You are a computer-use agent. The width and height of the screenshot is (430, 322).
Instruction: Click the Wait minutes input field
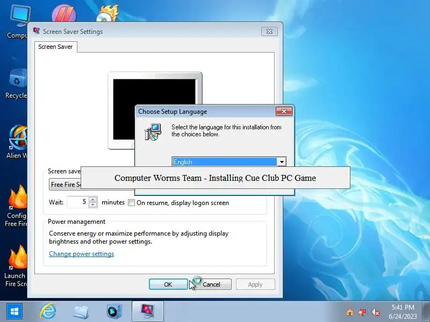(78, 202)
